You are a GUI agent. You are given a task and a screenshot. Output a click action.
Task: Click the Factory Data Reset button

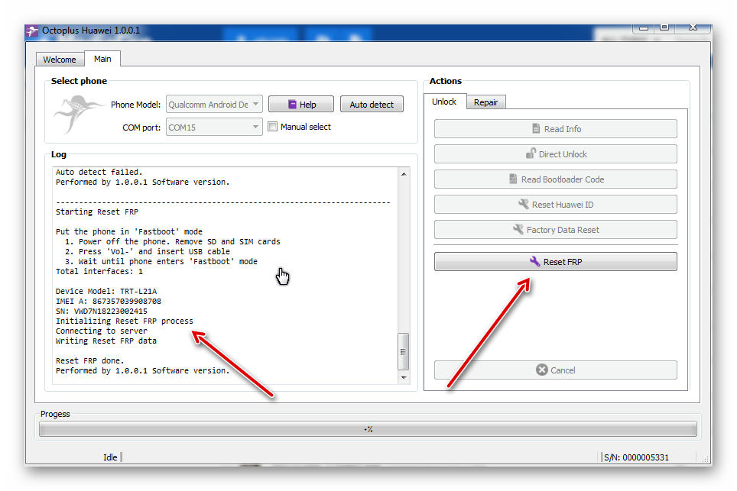pyautogui.click(x=556, y=230)
